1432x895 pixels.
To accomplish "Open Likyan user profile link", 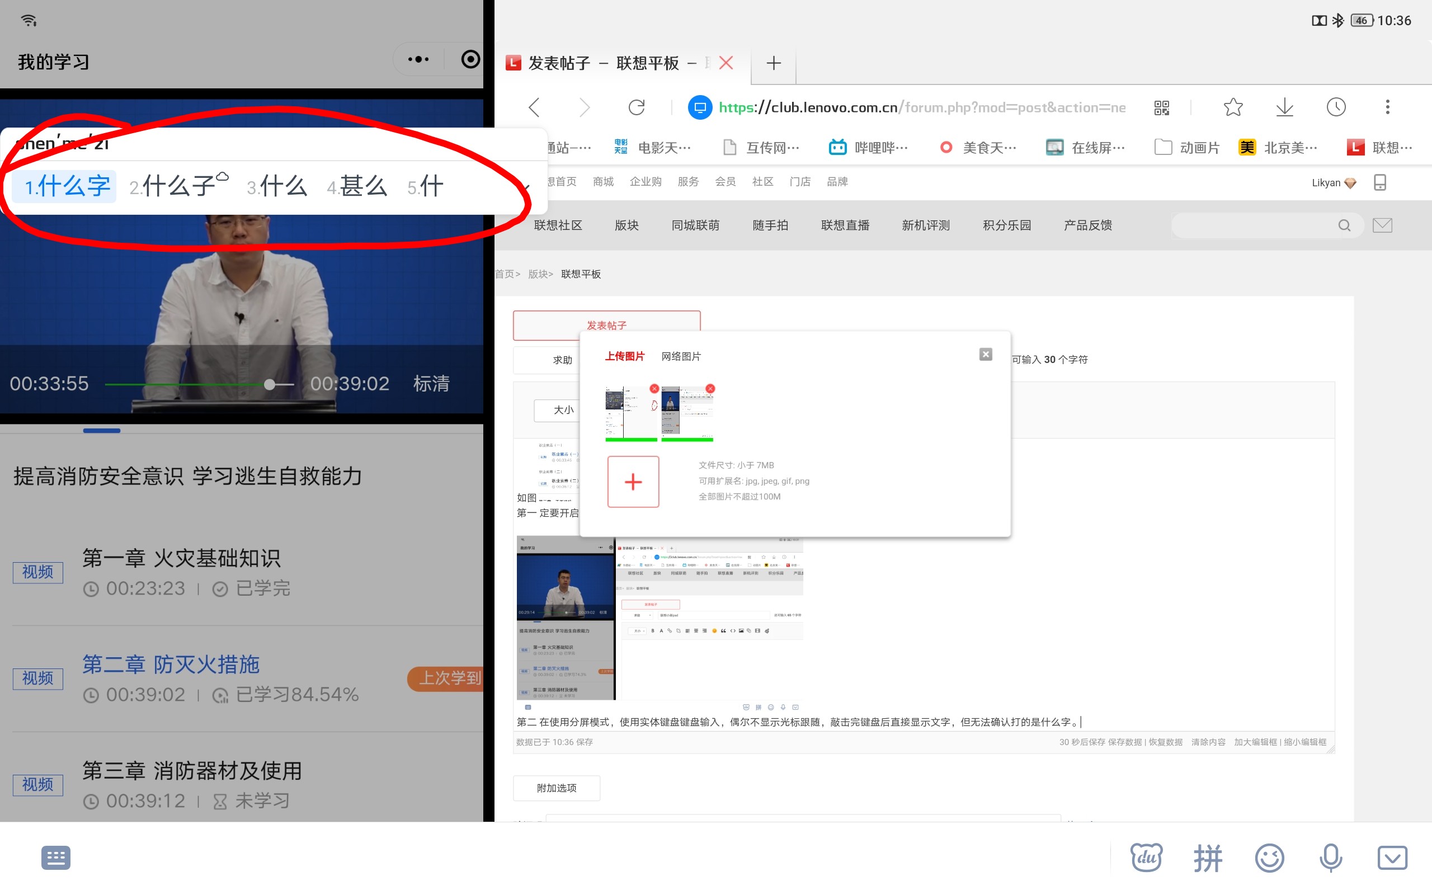I will pyautogui.click(x=1326, y=182).
